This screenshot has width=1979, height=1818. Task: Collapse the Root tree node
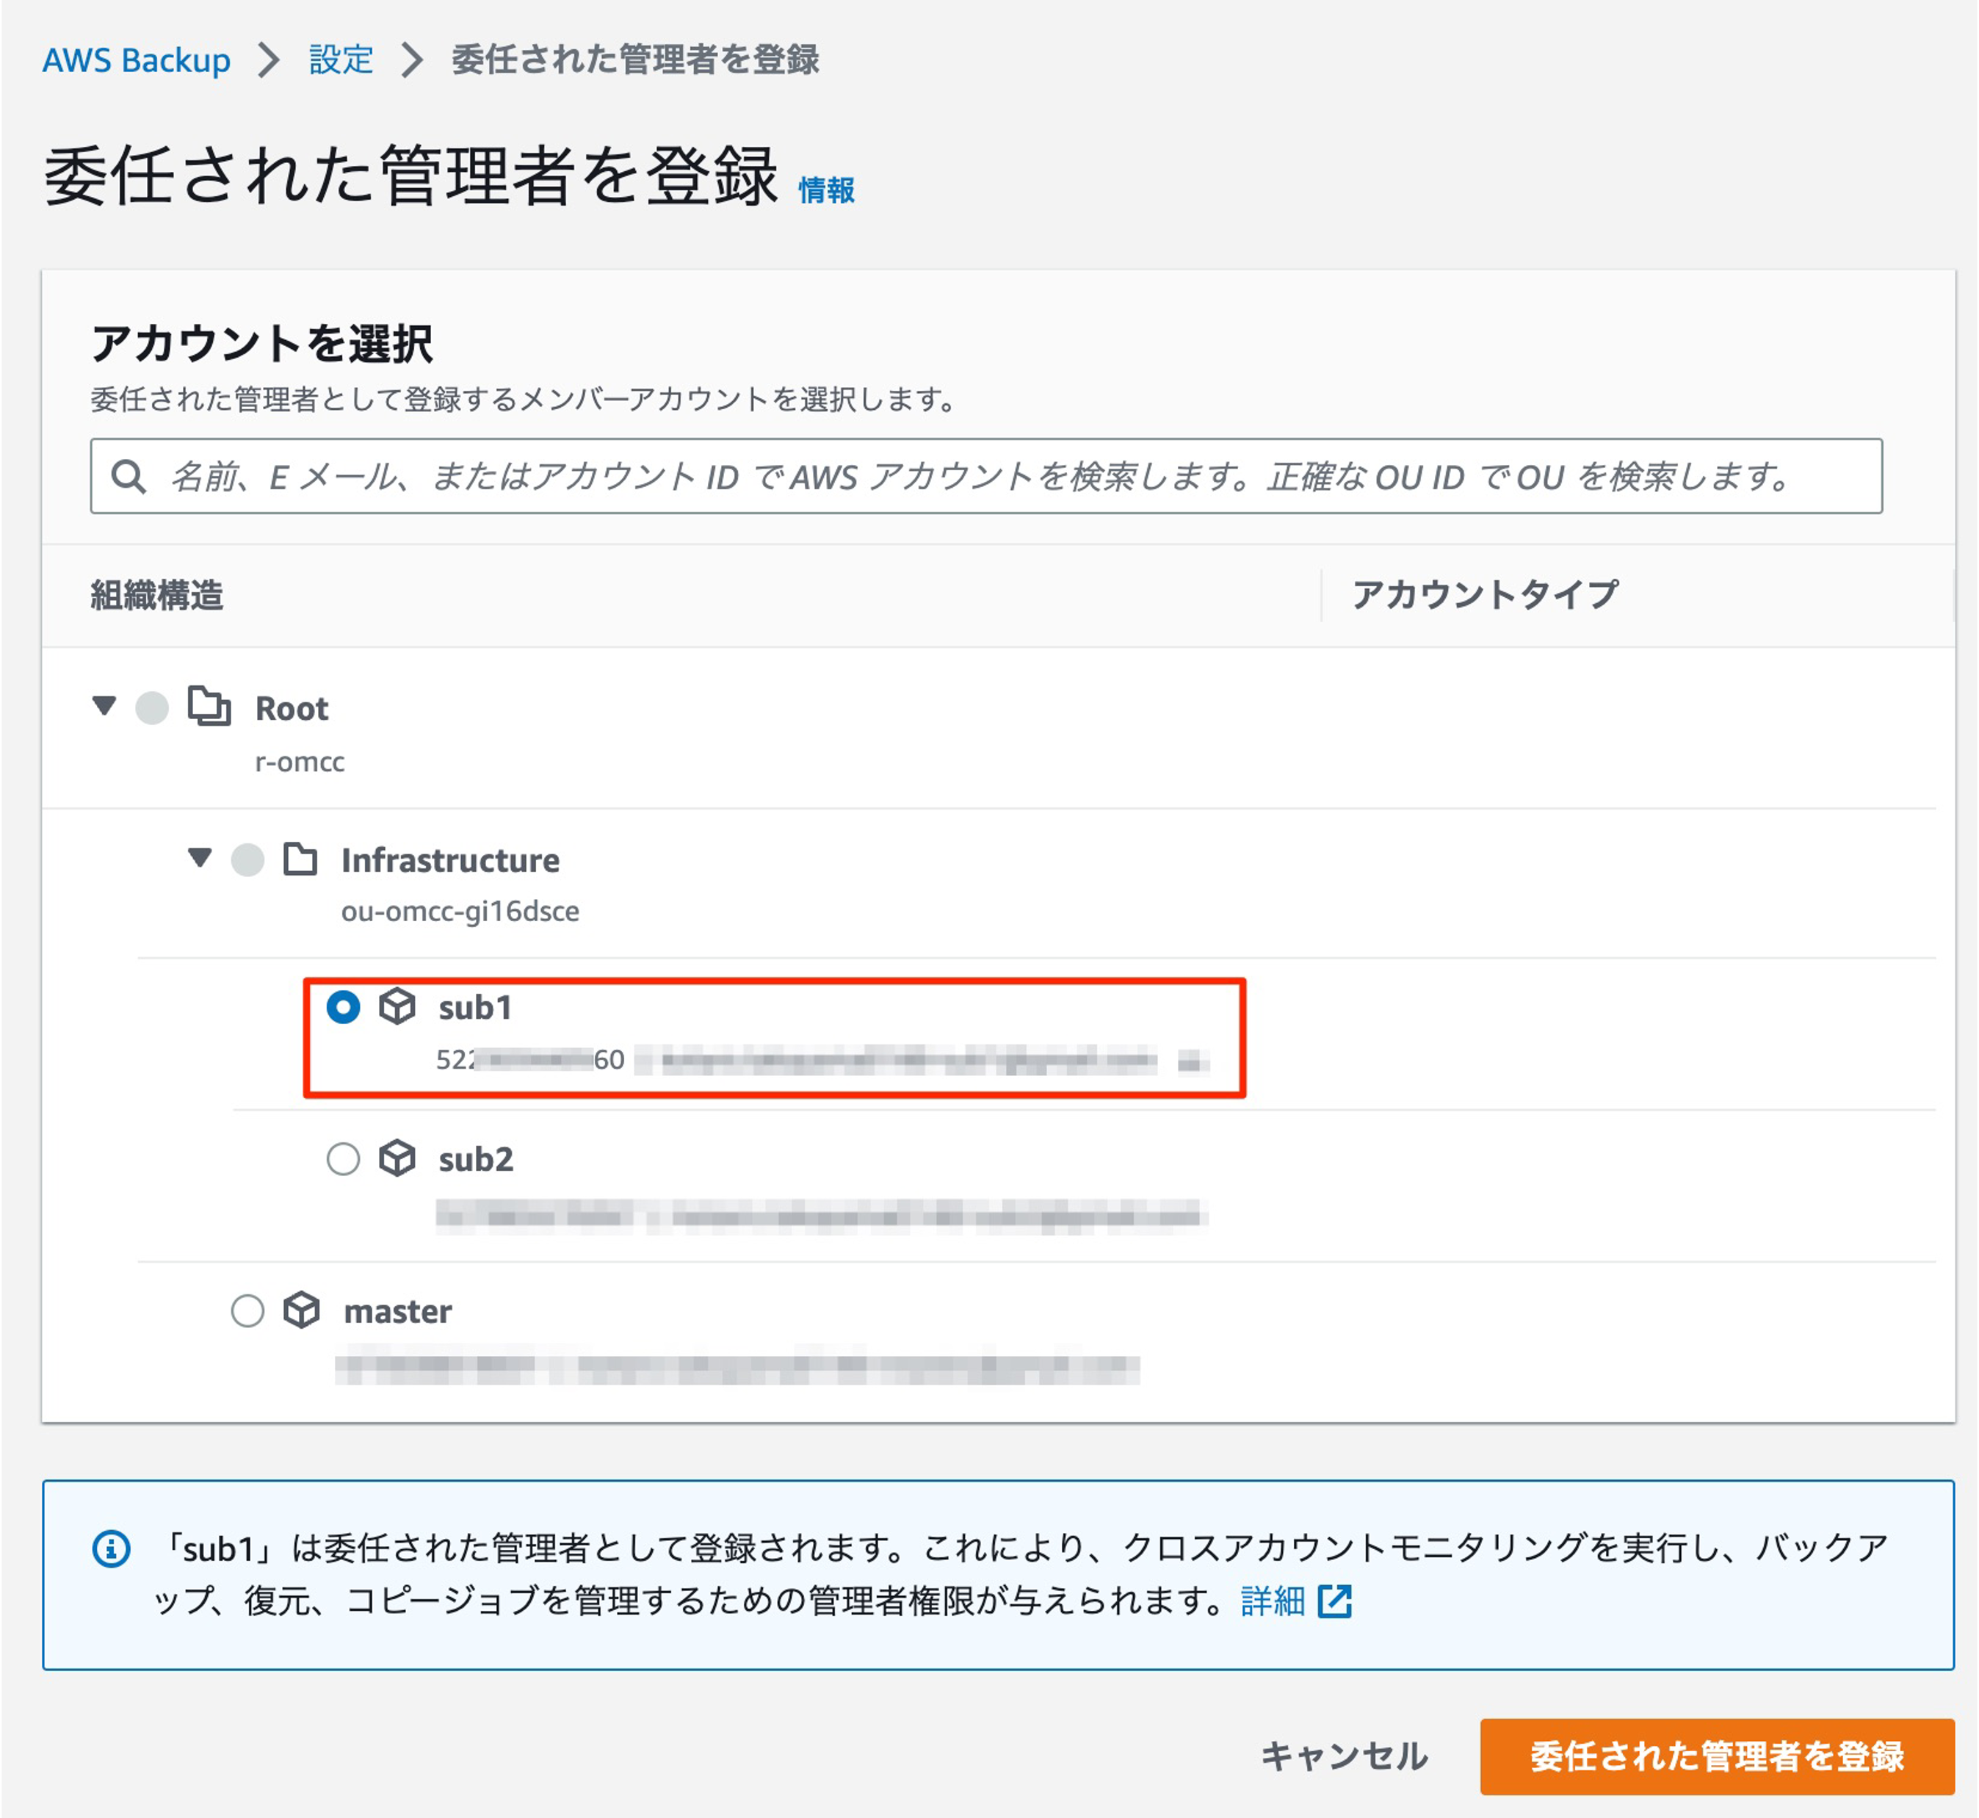(104, 707)
